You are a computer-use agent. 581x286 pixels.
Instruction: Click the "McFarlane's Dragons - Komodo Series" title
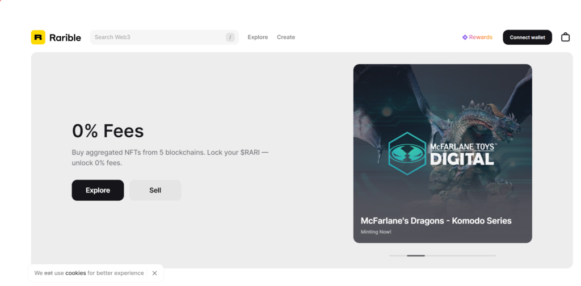click(436, 221)
